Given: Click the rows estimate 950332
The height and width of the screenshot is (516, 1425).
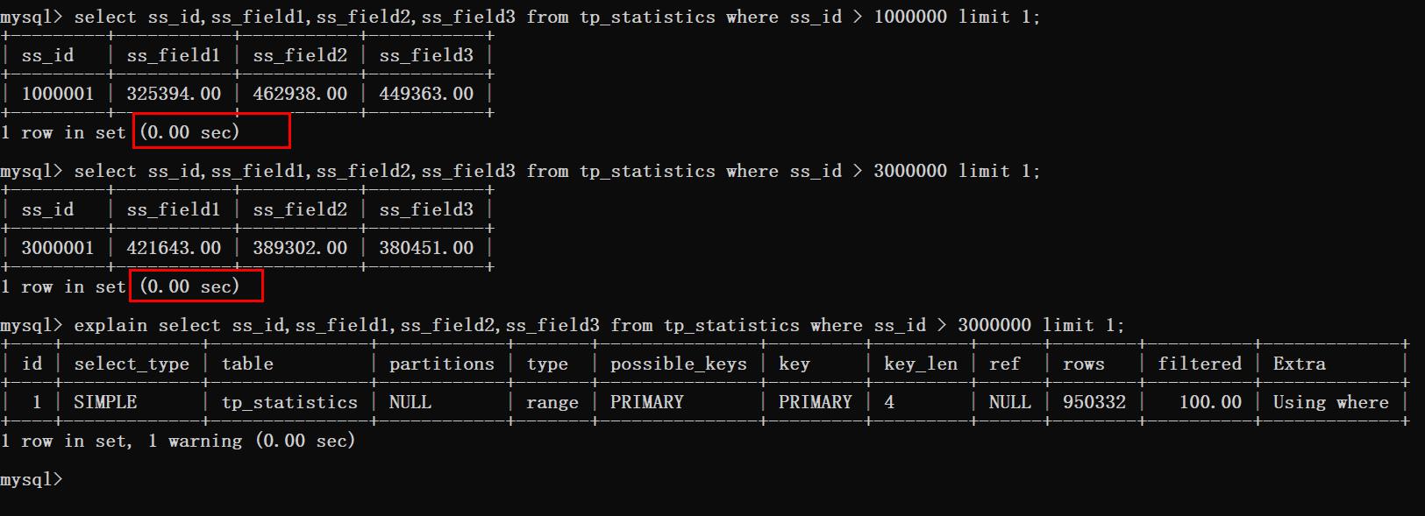Looking at the screenshot, I should coord(1094,402).
